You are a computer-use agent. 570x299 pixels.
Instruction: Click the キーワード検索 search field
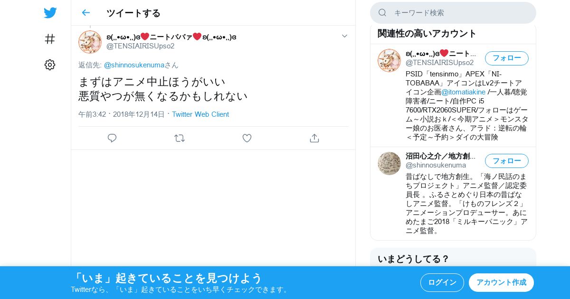click(x=453, y=13)
